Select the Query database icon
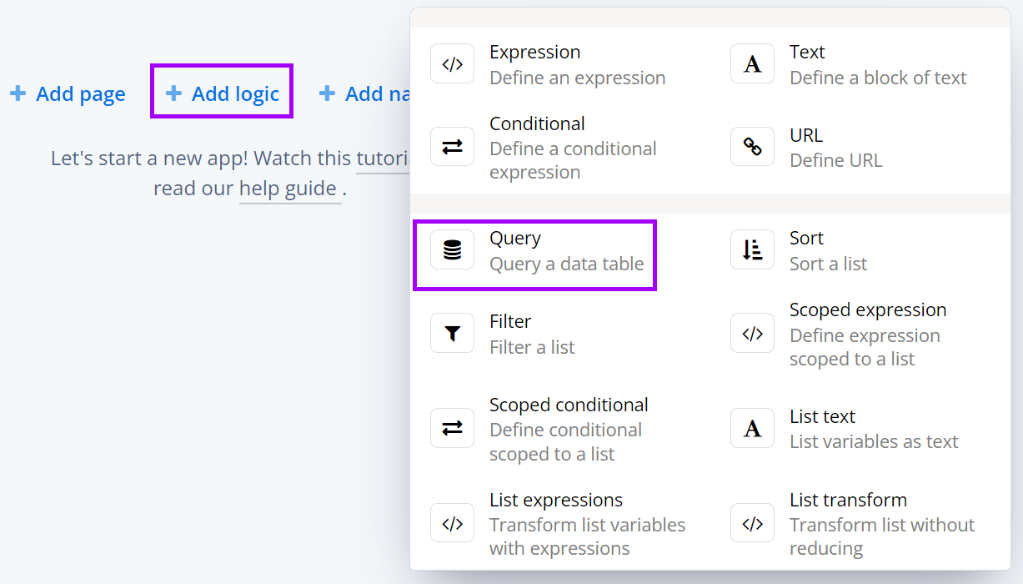The width and height of the screenshot is (1023, 584). point(451,248)
